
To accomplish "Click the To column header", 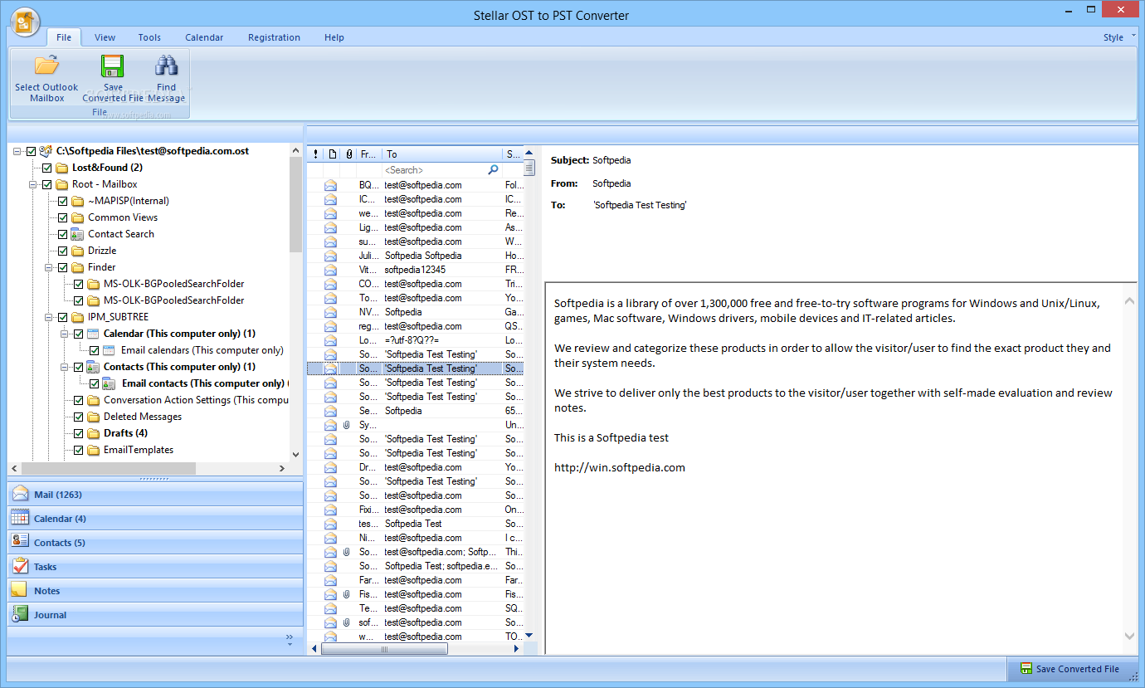I will coord(441,154).
